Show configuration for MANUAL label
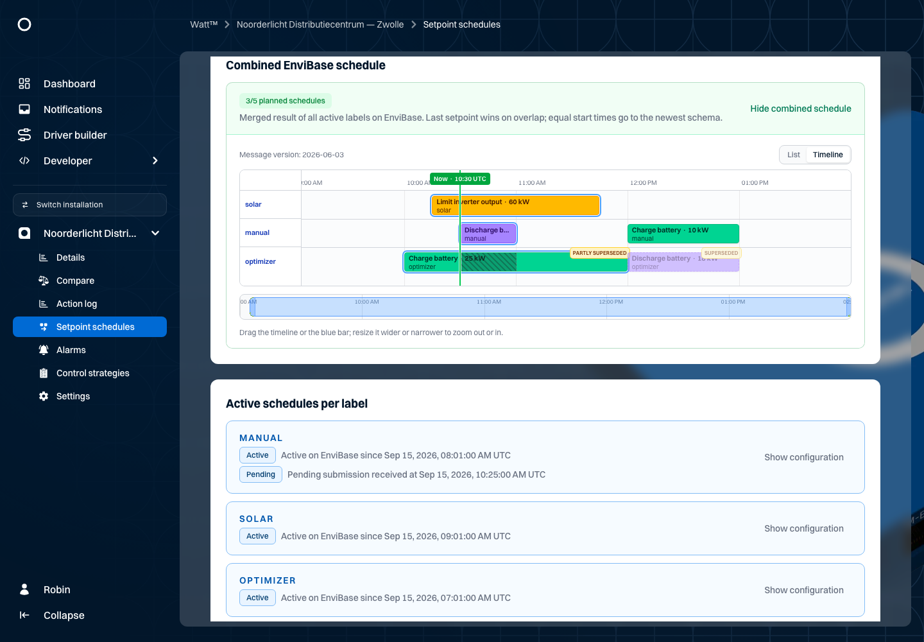 pyautogui.click(x=804, y=457)
